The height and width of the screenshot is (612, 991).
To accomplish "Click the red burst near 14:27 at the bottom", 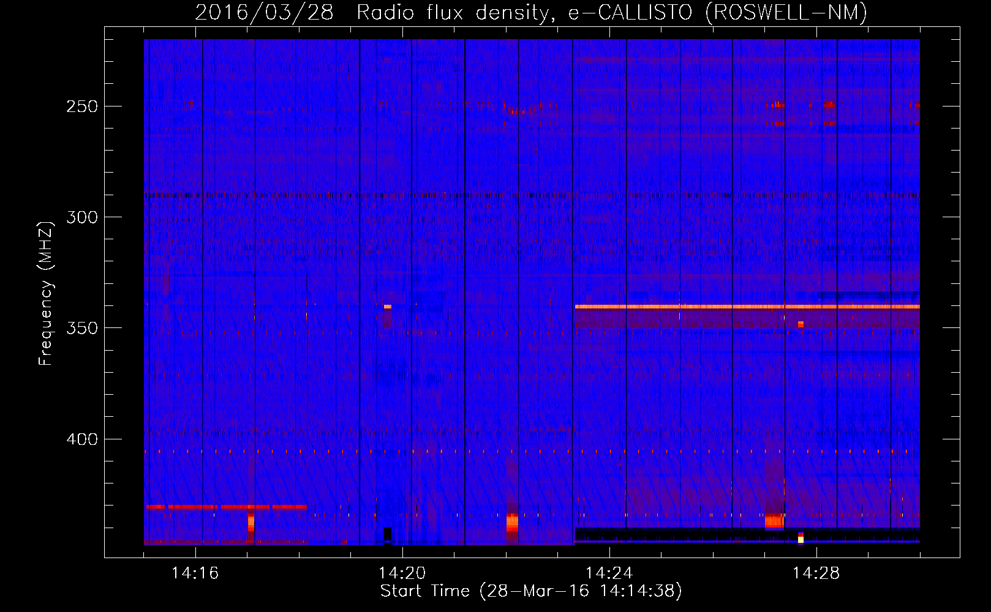I will tap(774, 521).
